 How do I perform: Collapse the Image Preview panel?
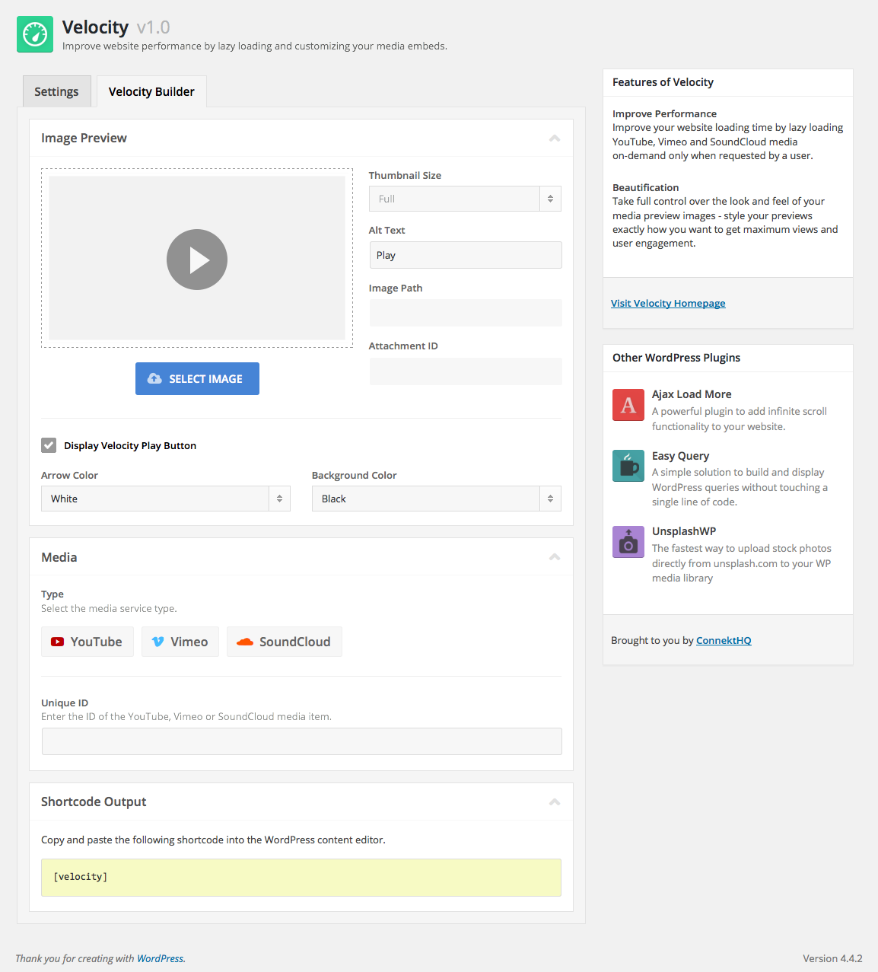tap(555, 138)
